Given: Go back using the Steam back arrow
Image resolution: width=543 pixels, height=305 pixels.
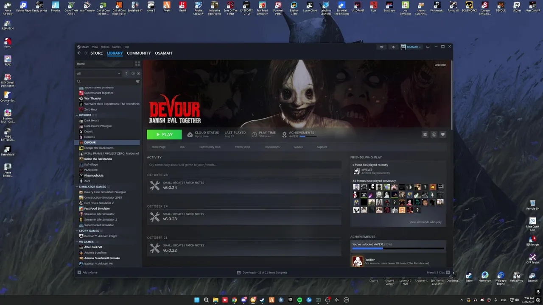Looking at the screenshot, I should pos(79,53).
